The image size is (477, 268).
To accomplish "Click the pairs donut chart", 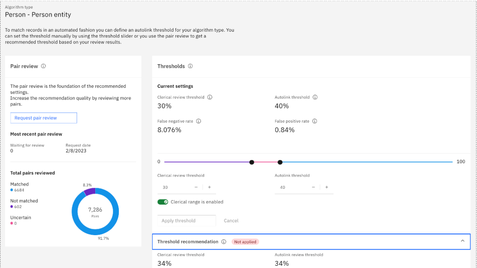I will coord(95,212).
